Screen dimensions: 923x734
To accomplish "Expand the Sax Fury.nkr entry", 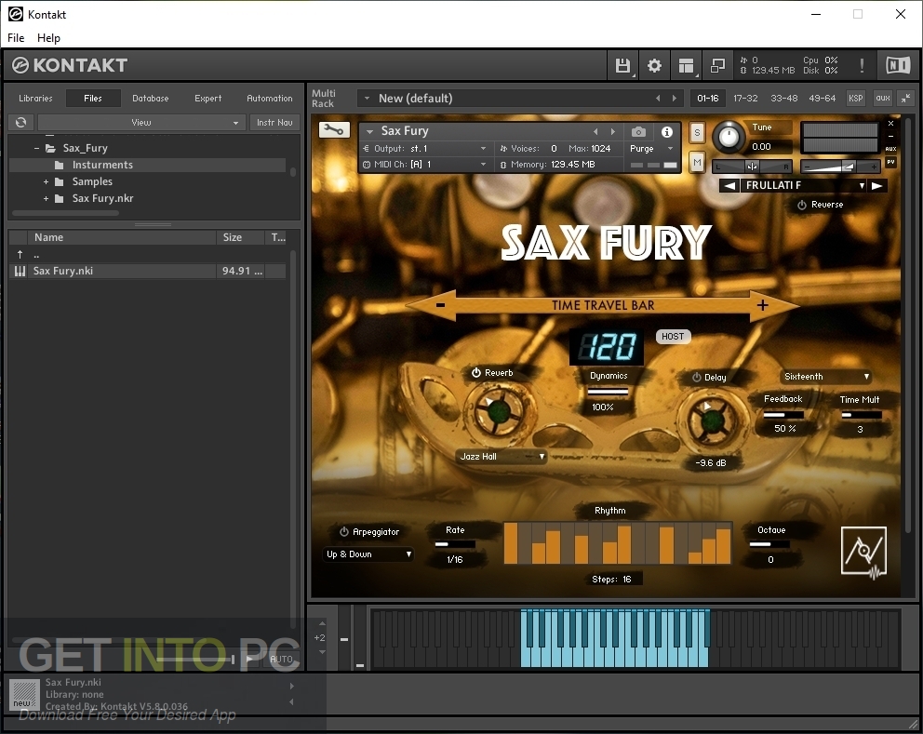I will tap(46, 199).
